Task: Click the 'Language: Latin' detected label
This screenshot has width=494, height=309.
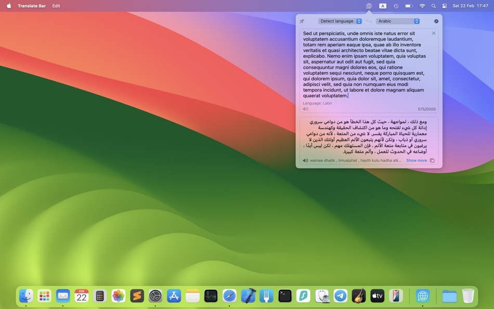Action: [x=317, y=103]
